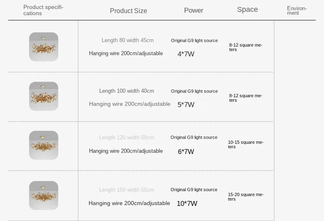Screen dimensions: 324x221
Task: Click the Space column header
Action: point(247,9)
